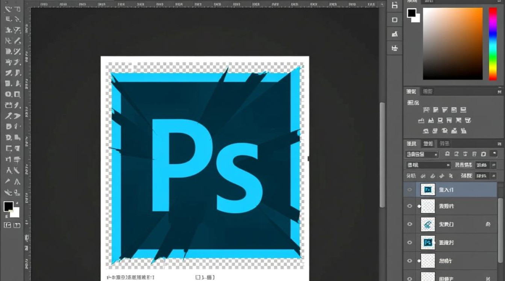
Task: Swap foreground and background colors in the Tools panel
Action: tap(17, 203)
